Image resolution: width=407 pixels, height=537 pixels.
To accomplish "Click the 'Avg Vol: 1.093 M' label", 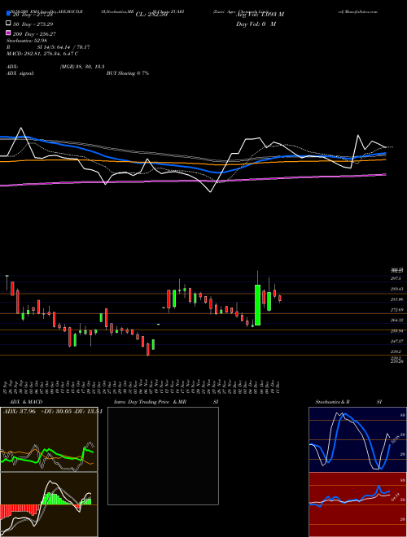I will point(260,15).
